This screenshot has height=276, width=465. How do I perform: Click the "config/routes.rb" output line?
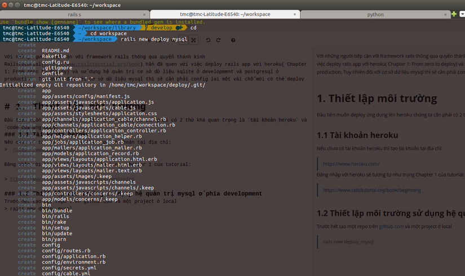[x=66, y=251]
